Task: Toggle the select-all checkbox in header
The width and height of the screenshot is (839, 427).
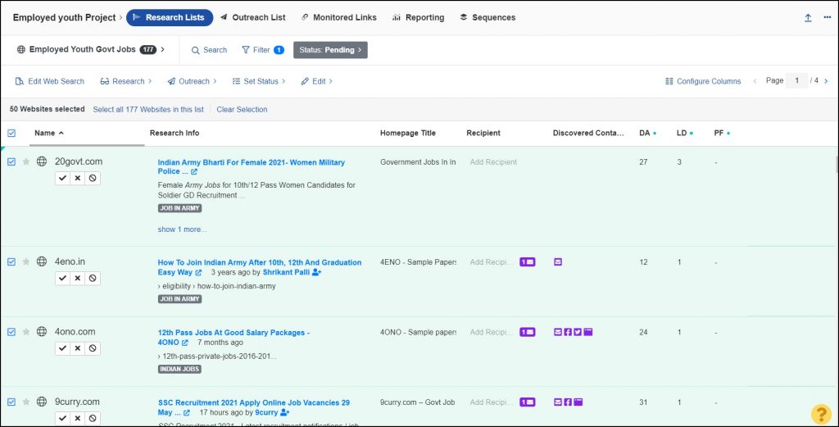Action: click(x=11, y=134)
